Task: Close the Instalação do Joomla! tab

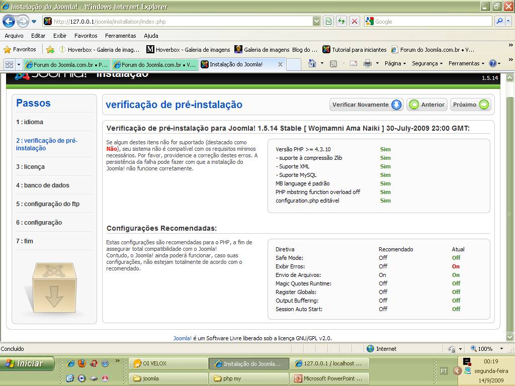Action: tap(280, 65)
